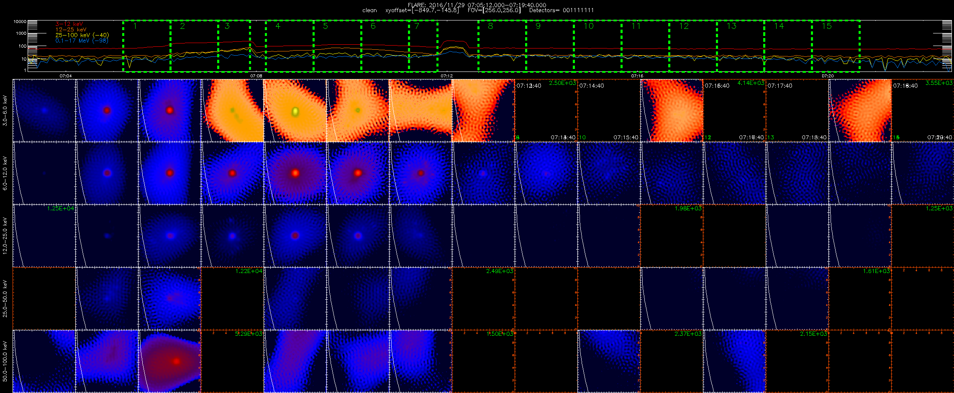
Task: Click the yellow 25-100 keV (-40) legend entry
Action: click(x=82, y=35)
